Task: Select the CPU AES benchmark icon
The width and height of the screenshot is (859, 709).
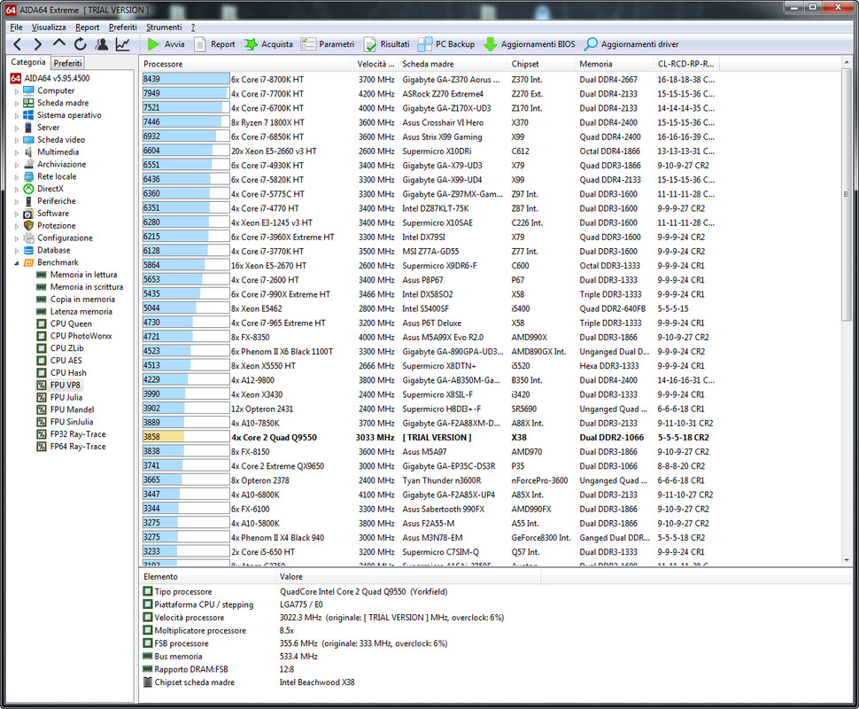Action: 42,360
